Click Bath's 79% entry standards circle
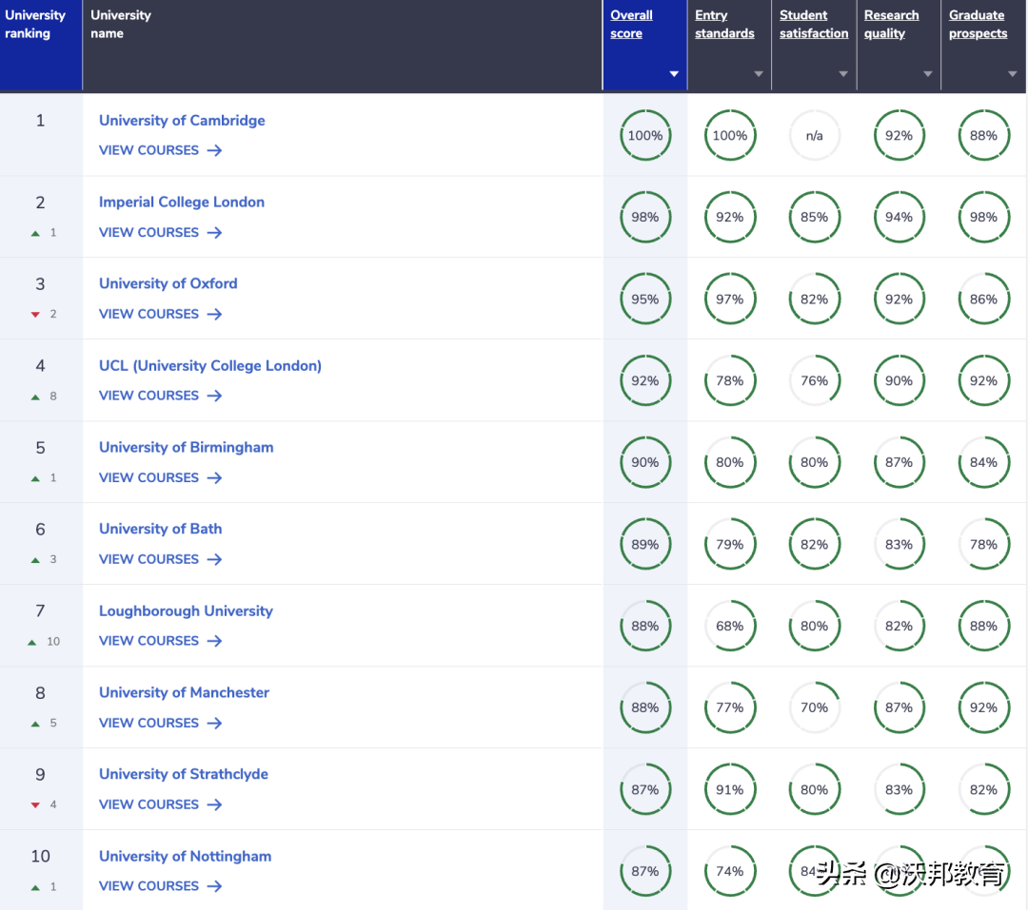Screen dimensions: 1028x910 point(730,545)
